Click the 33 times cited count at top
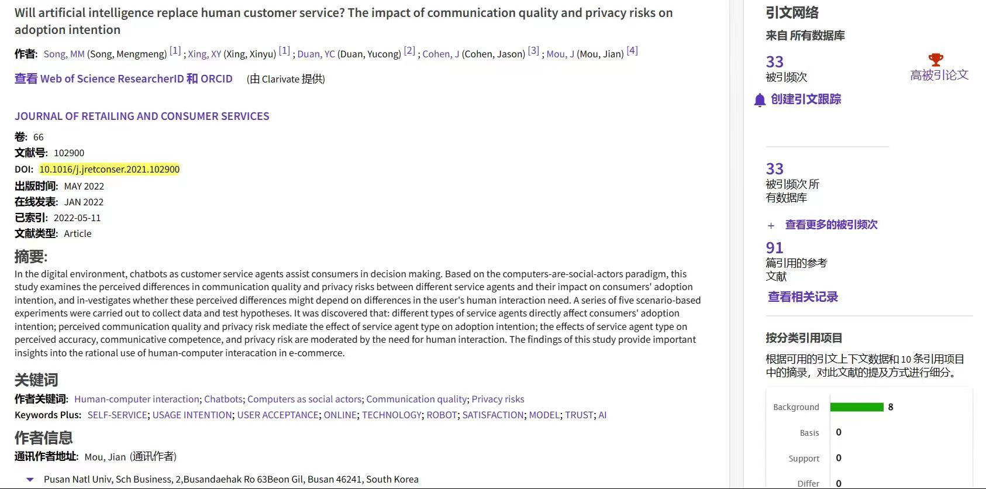Image resolution: width=986 pixels, height=489 pixels. pos(774,62)
